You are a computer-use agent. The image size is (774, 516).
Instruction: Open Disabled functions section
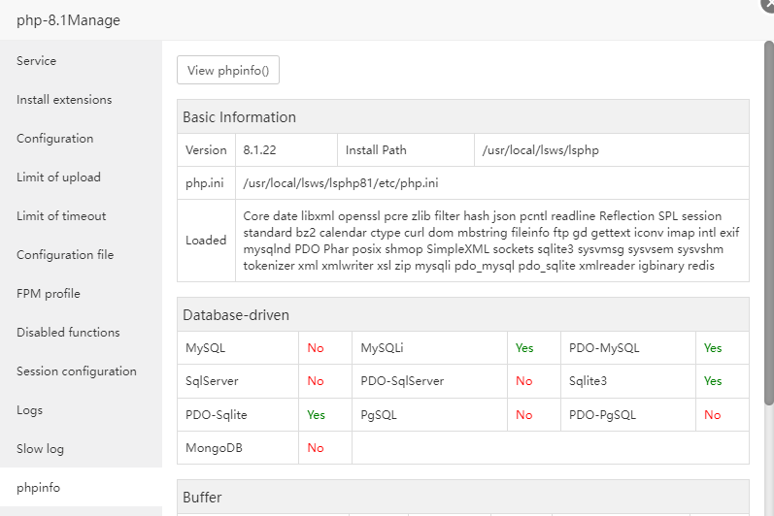[x=68, y=333]
